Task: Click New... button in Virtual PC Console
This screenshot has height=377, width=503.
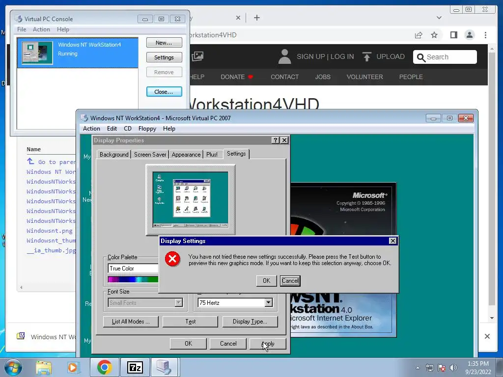Action: click(164, 43)
